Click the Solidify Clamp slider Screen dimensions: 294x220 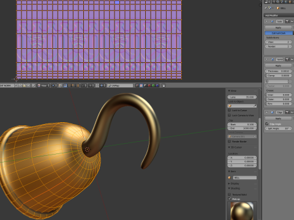[x=278, y=75]
